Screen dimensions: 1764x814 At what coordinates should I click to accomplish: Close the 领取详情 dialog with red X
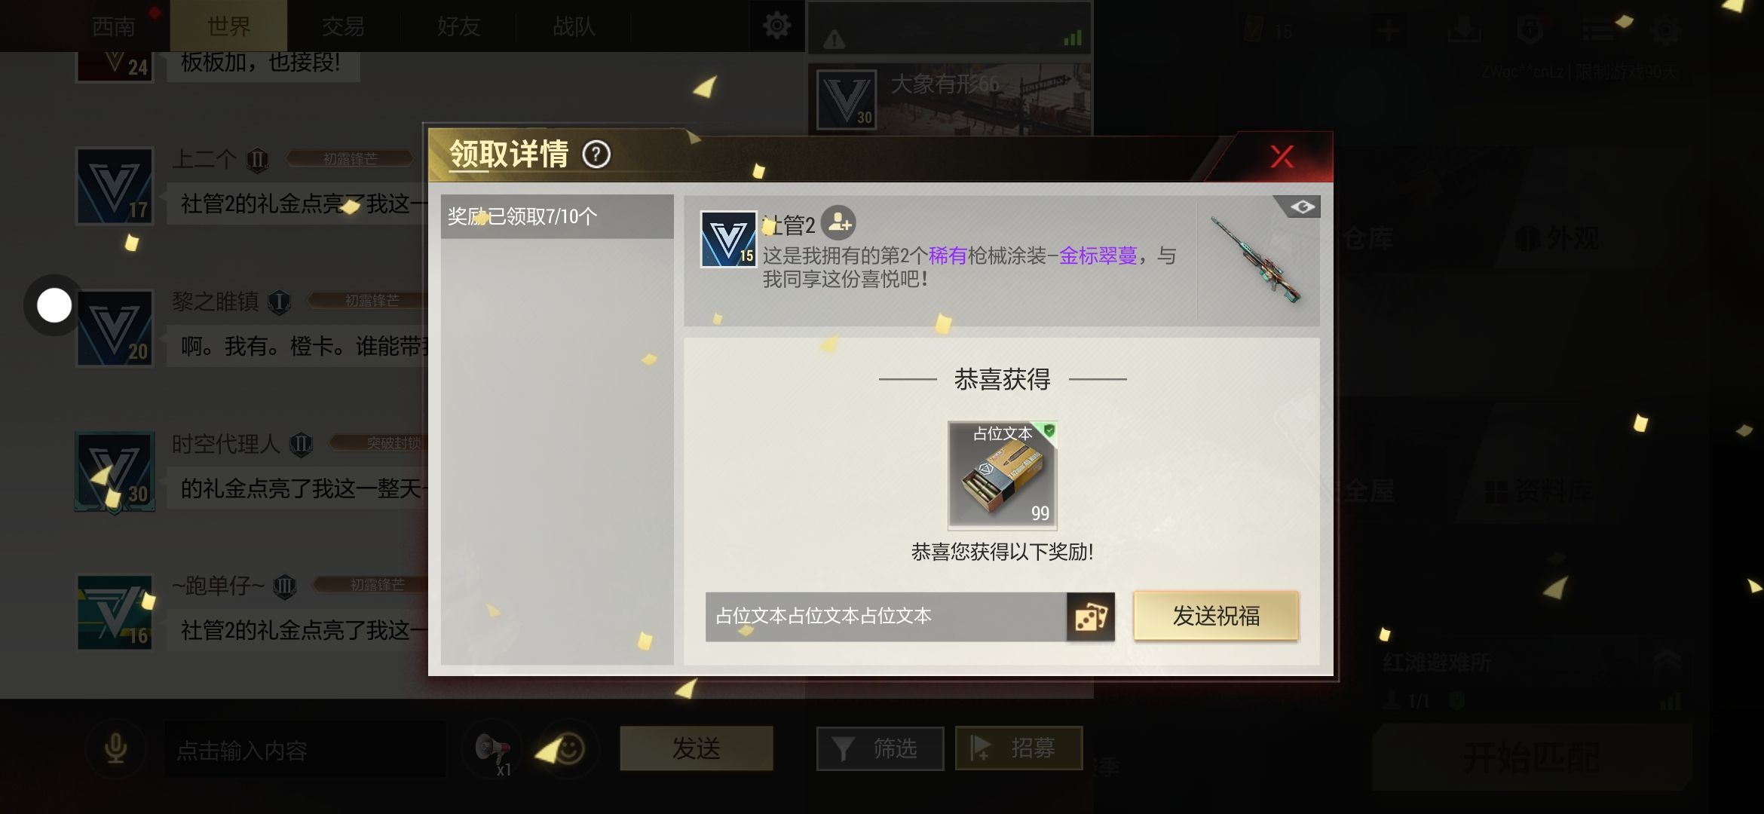pos(1282,157)
